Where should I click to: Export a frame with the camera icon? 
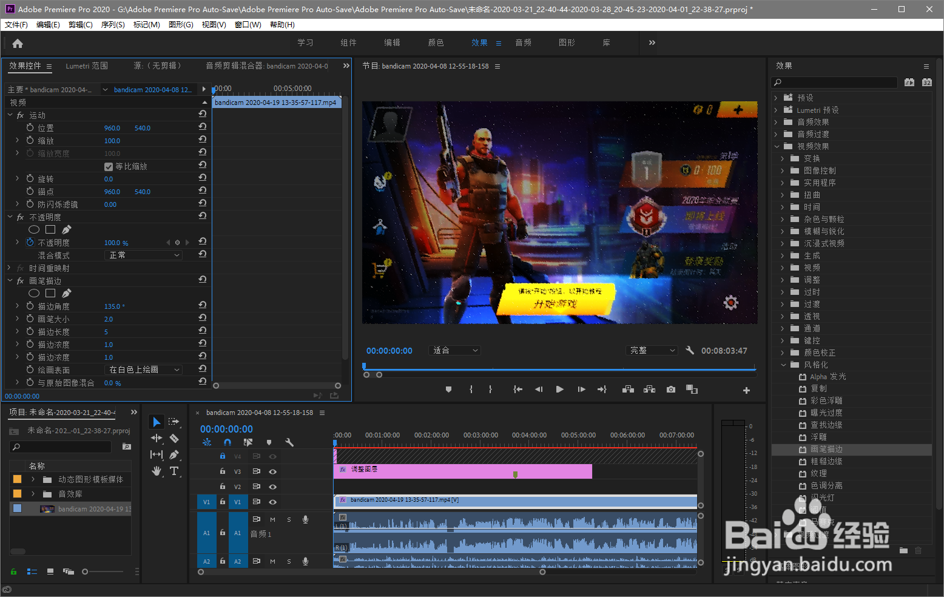[x=670, y=390]
